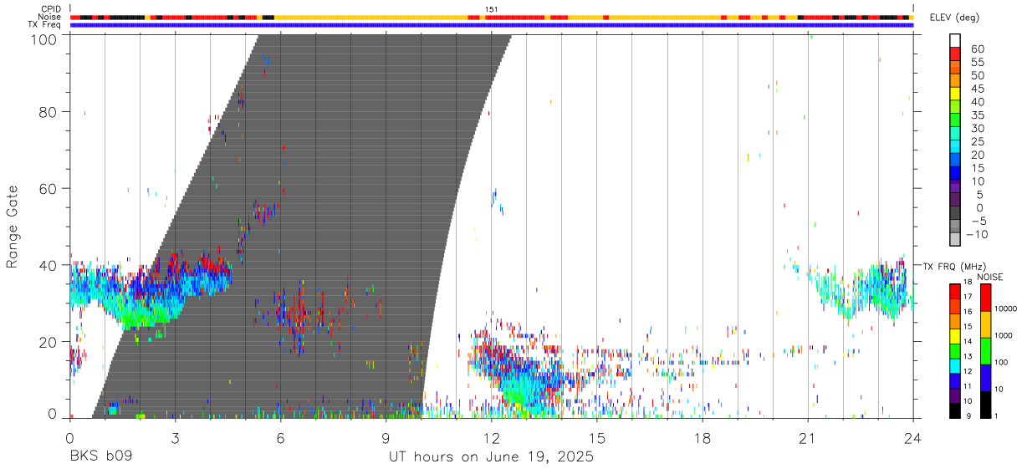Screen dimensions: 1027x474
Task: Click the 60 label on ELEV scale
Action: [x=977, y=48]
